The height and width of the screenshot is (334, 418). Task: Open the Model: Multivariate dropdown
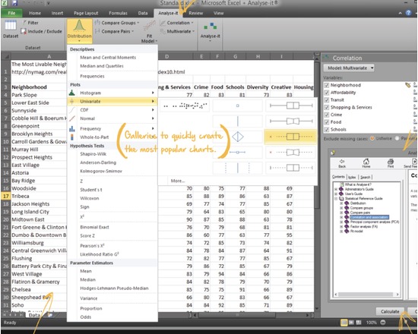point(349,68)
